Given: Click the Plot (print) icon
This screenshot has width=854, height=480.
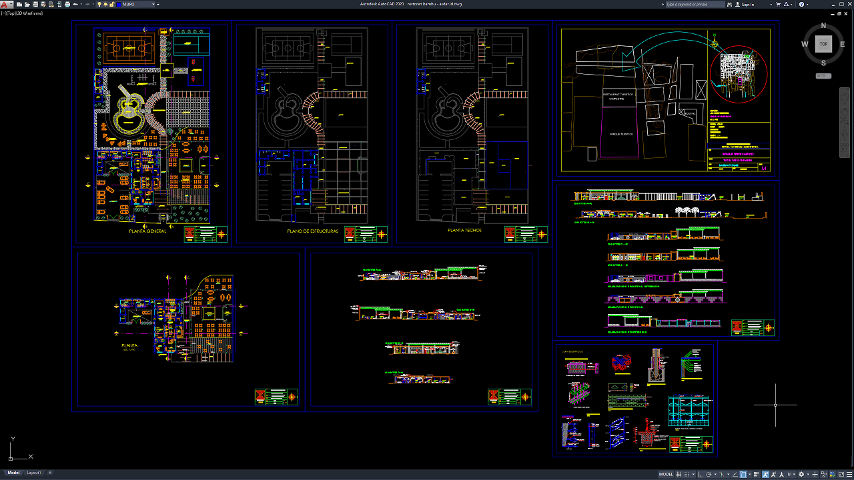Looking at the screenshot, I should (x=67, y=4).
